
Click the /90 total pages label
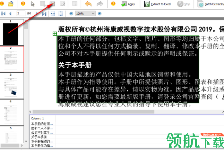[x=29, y=13]
